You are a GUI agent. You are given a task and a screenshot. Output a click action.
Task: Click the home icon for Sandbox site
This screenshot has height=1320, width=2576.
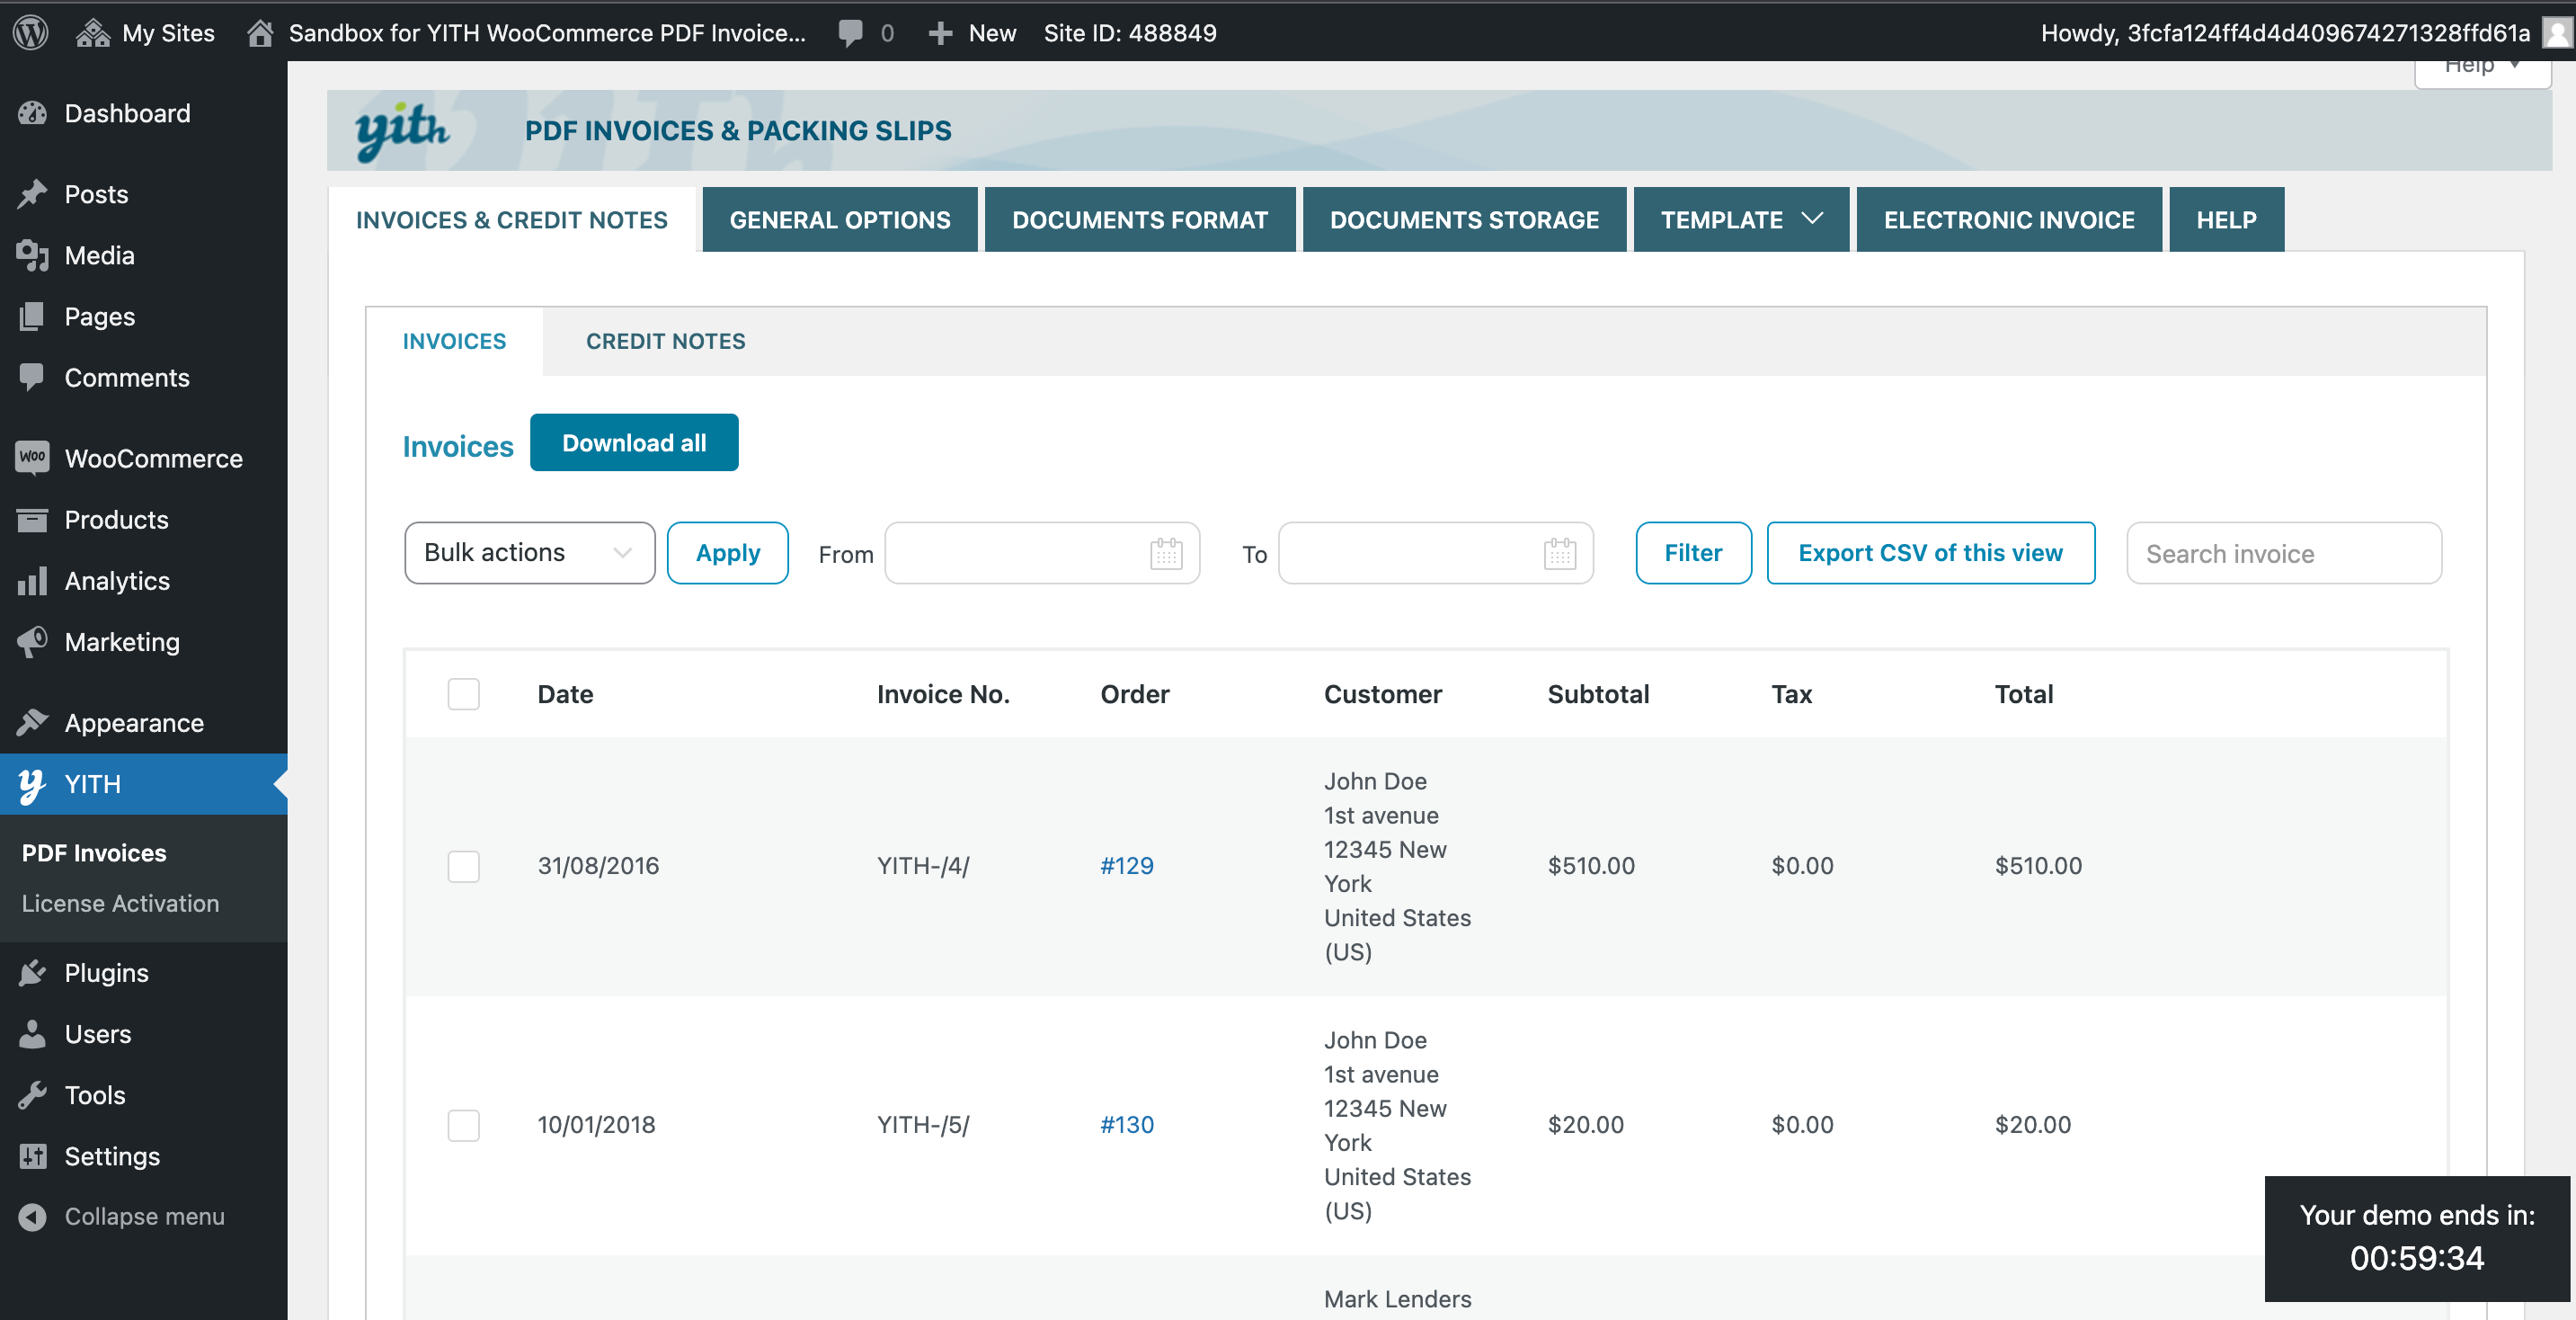260,33
